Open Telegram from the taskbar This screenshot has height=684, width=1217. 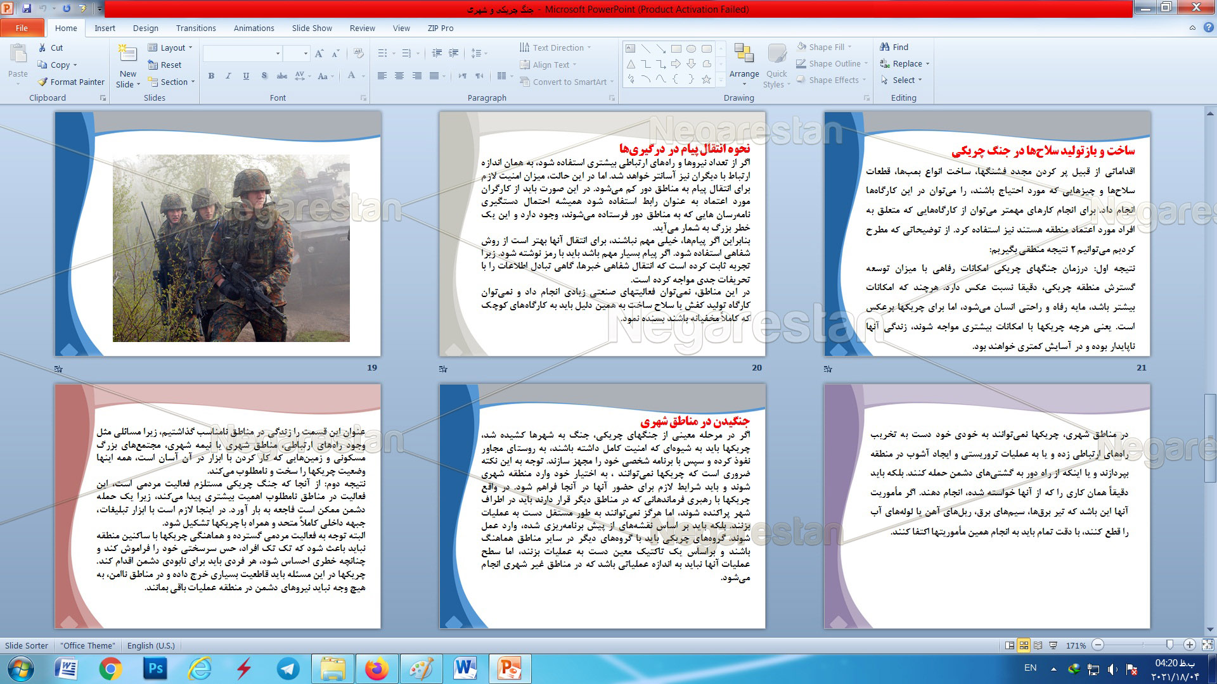click(x=288, y=669)
